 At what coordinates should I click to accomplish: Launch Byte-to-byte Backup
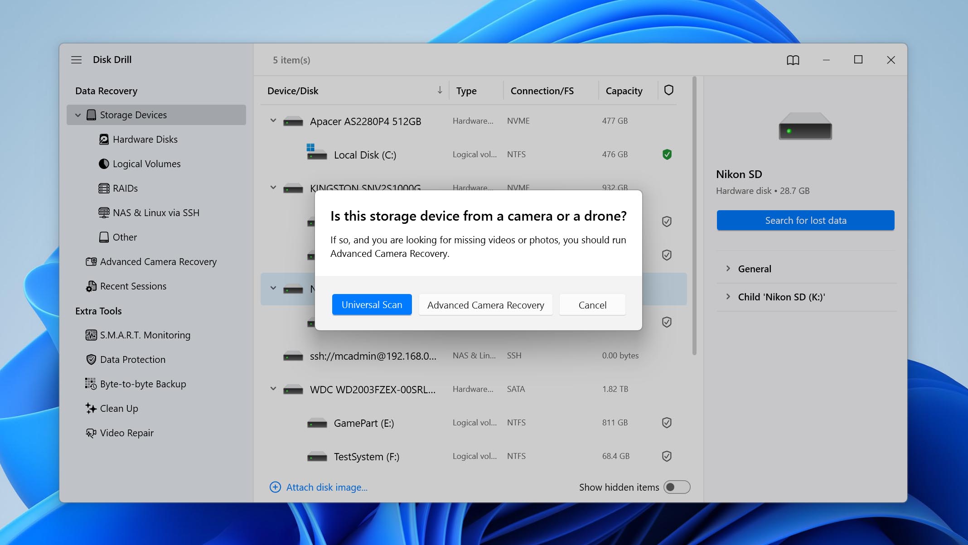[143, 384]
